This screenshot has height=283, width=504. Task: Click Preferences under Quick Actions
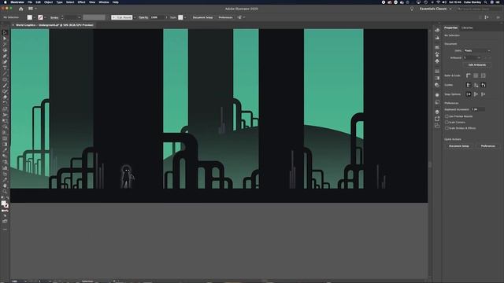[487, 146]
